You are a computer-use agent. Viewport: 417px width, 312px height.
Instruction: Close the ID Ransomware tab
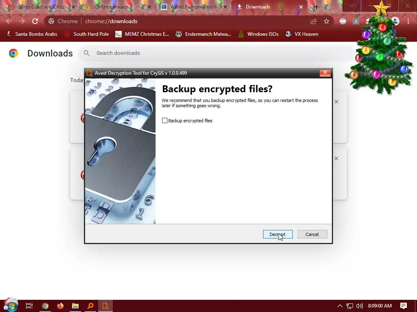(x=149, y=7)
